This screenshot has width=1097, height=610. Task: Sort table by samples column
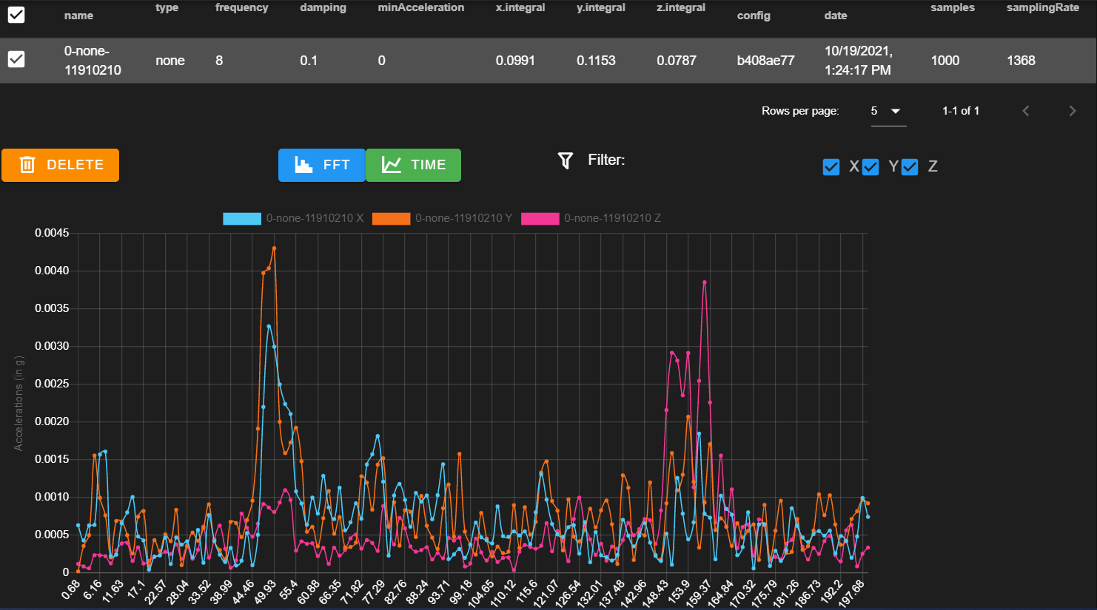(953, 7)
